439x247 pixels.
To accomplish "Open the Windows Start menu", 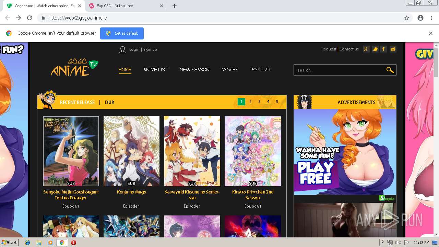I will pyautogui.click(x=9, y=243).
